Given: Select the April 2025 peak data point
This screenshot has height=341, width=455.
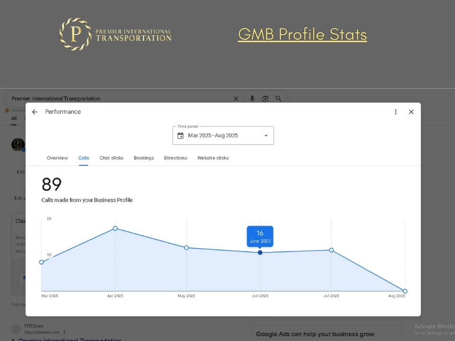Looking at the screenshot, I should (x=115, y=228).
